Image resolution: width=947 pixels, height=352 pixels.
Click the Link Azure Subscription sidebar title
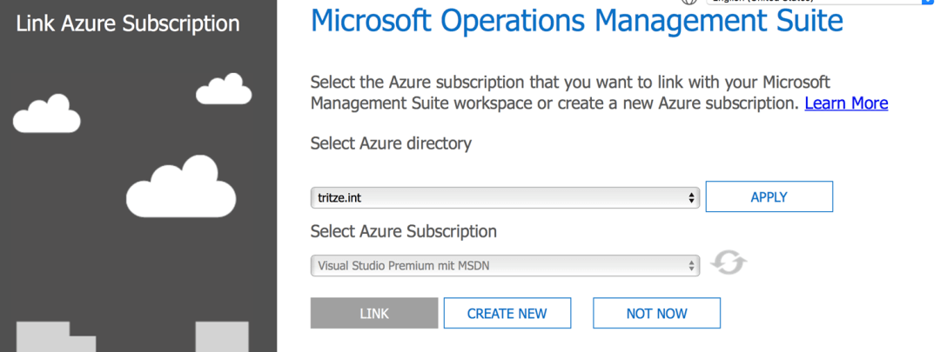127,23
